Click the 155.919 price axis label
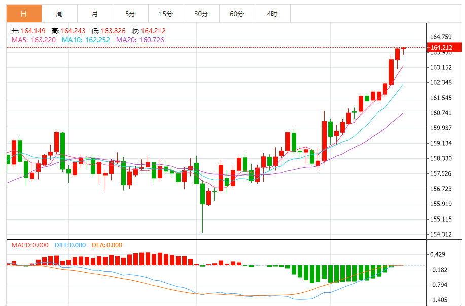Image resolution: width=465 pixels, height=306 pixels. coord(441,204)
